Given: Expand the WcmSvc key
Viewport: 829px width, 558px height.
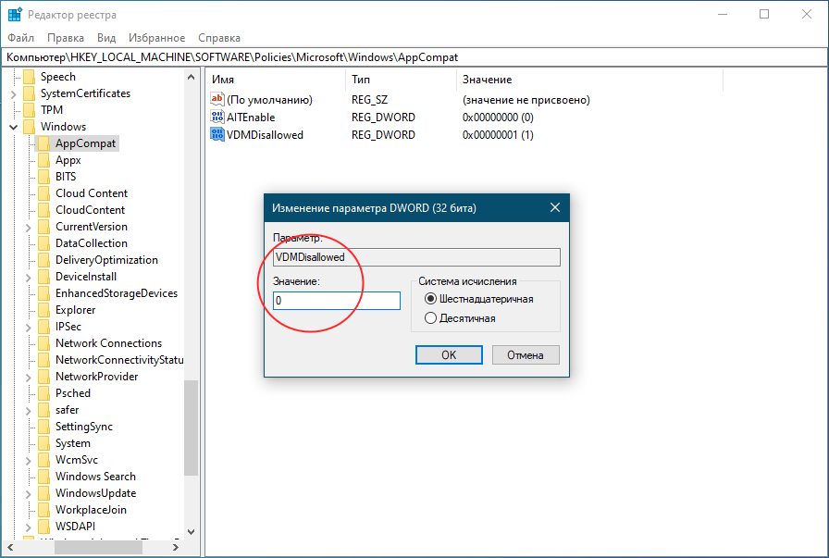Looking at the screenshot, I should click(29, 461).
